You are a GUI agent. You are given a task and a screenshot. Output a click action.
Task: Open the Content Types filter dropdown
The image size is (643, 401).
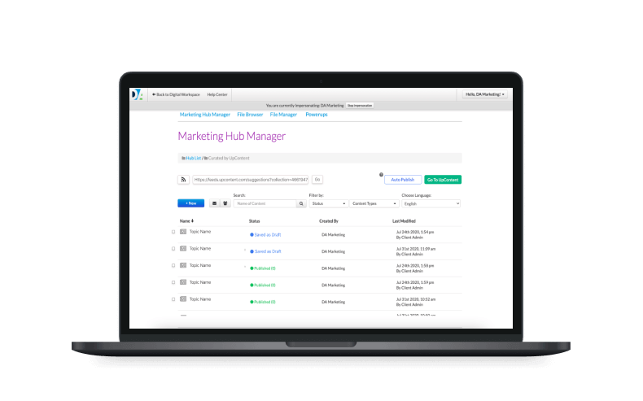[x=374, y=203]
